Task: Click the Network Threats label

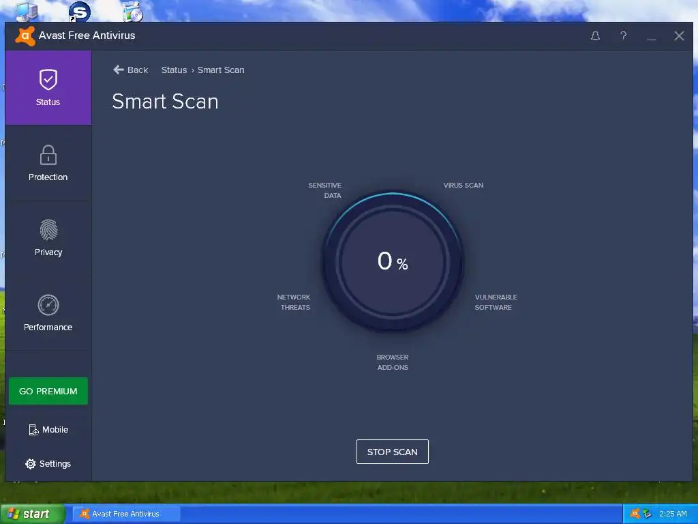Action: pos(294,302)
